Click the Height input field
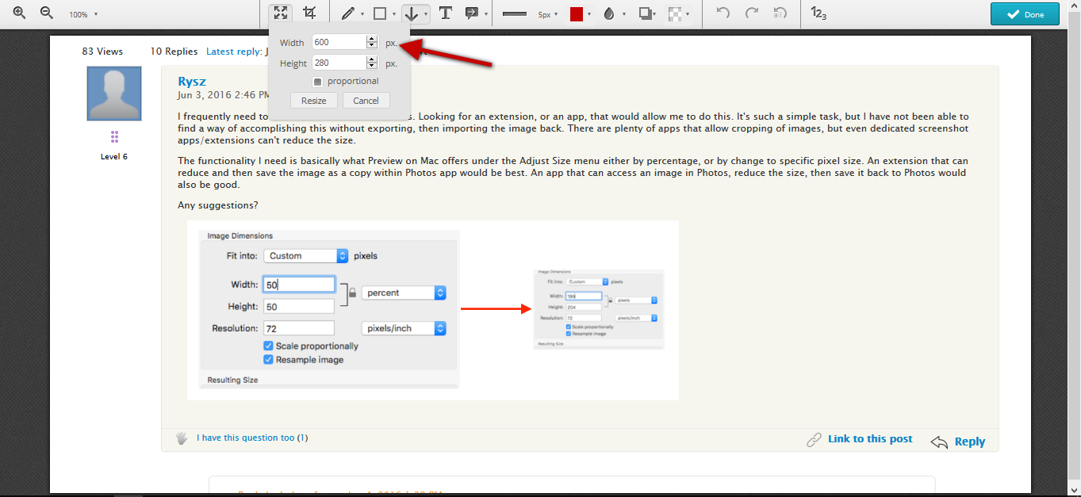 (339, 63)
